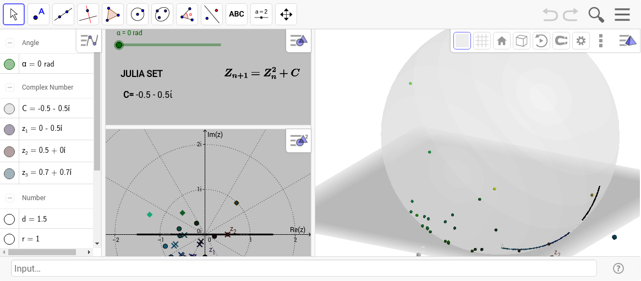This screenshot has width=641, height=281.
Task: Click the Undo arrow
Action: tap(550, 15)
